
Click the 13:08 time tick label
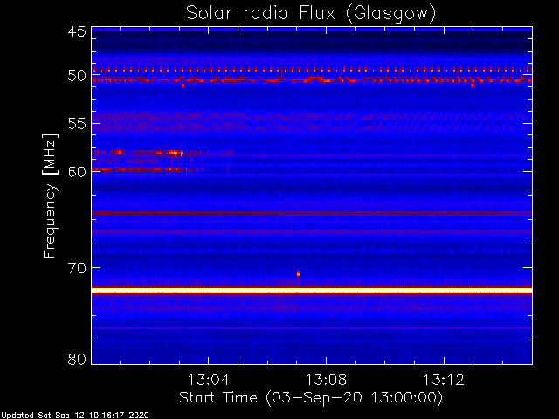click(326, 380)
